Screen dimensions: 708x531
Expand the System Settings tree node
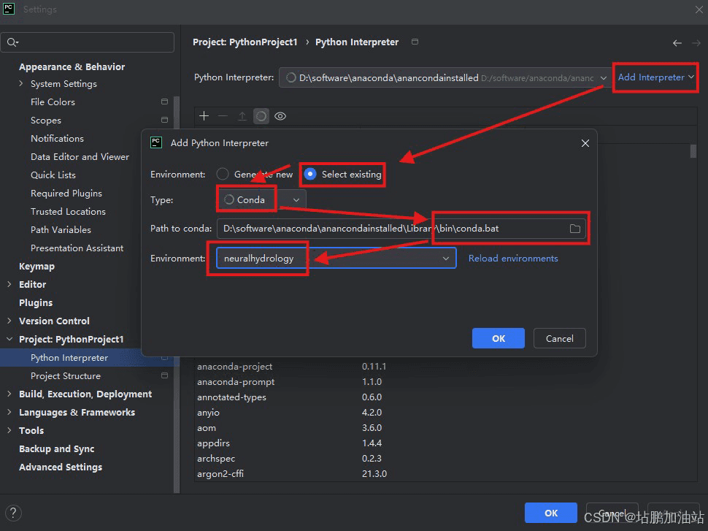pyautogui.click(x=21, y=84)
